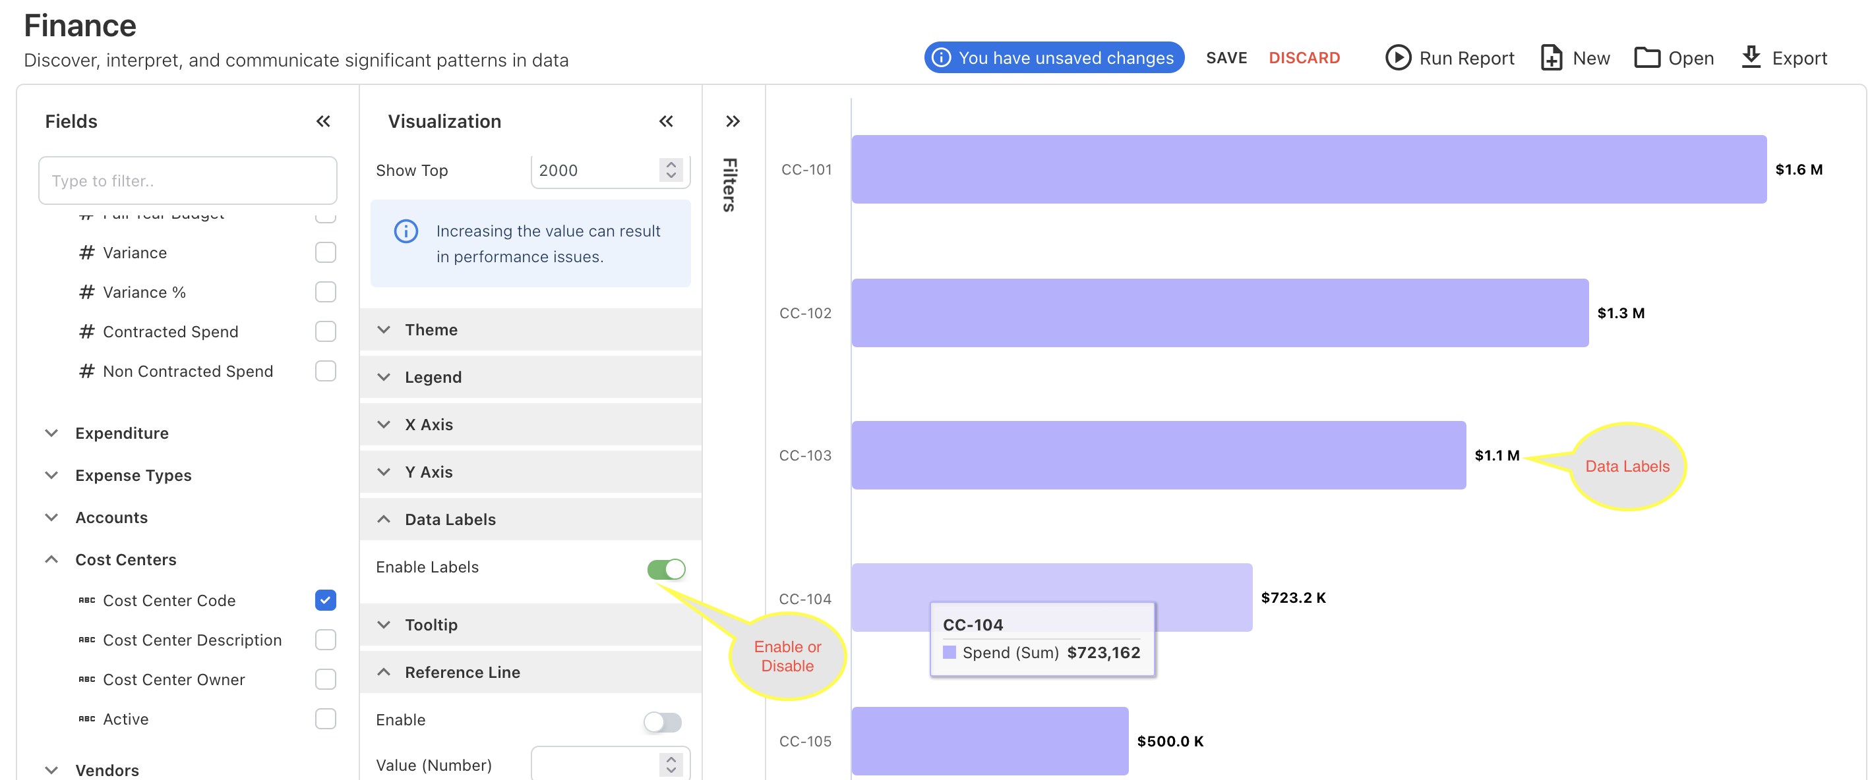
Task: Expand the Filters panel with the double arrow
Action: 733,121
